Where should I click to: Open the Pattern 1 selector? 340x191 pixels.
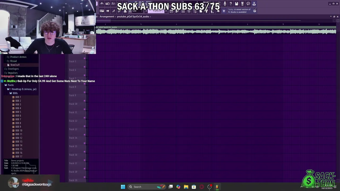click(157, 11)
